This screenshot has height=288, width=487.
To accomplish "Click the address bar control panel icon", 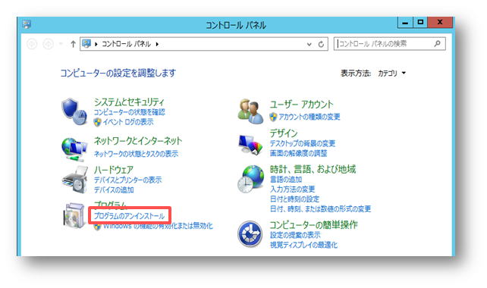I will click(86, 44).
